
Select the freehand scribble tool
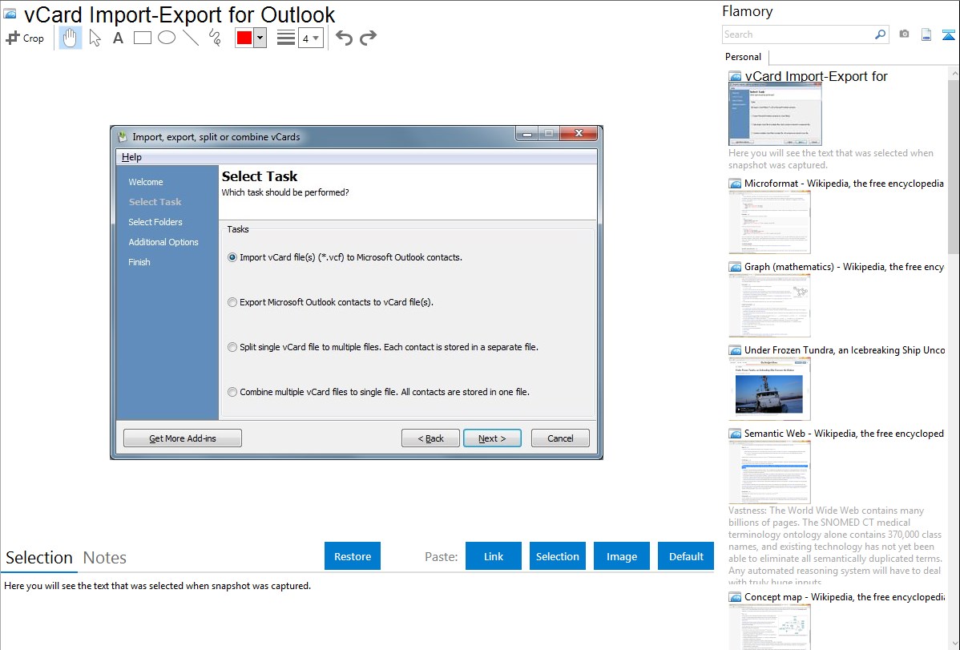(215, 38)
